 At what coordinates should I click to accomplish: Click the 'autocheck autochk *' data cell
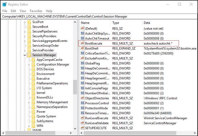[158, 43]
